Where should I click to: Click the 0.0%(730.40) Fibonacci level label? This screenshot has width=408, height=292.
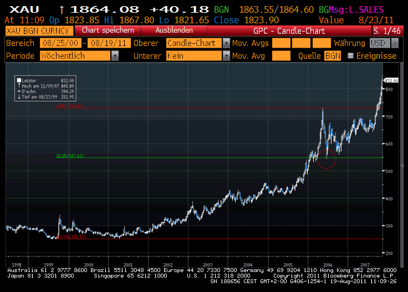pos(68,106)
